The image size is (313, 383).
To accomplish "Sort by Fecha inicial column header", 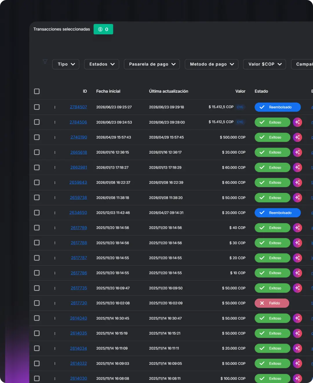I will click(x=108, y=91).
